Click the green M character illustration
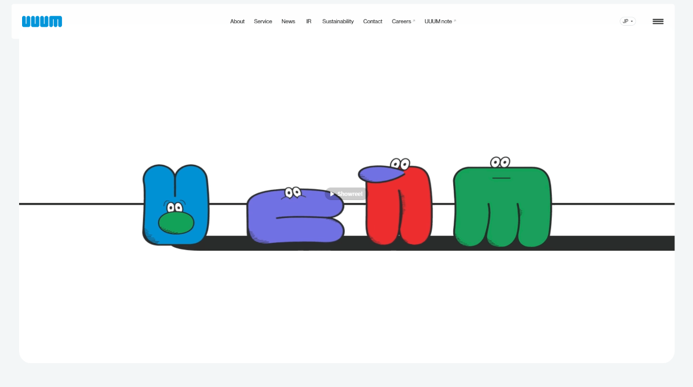 click(x=503, y=202)
